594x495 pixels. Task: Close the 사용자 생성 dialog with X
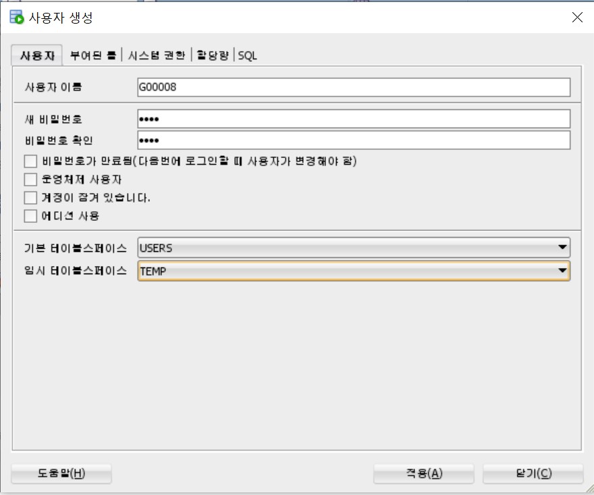coord(577,18)
